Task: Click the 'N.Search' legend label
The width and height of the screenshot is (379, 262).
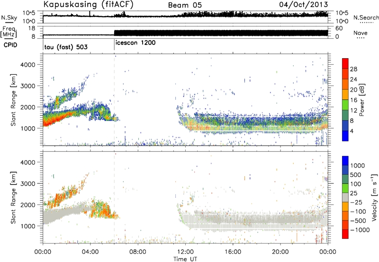Action: 366,17
